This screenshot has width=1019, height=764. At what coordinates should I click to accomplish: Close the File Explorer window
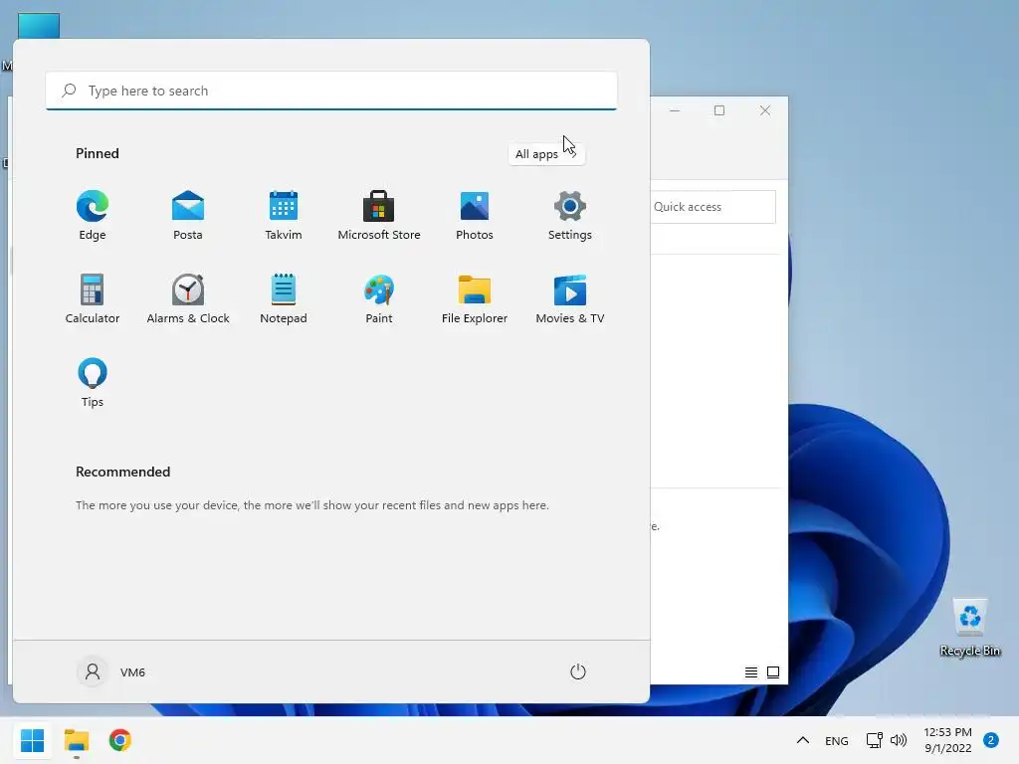(765, 110)
